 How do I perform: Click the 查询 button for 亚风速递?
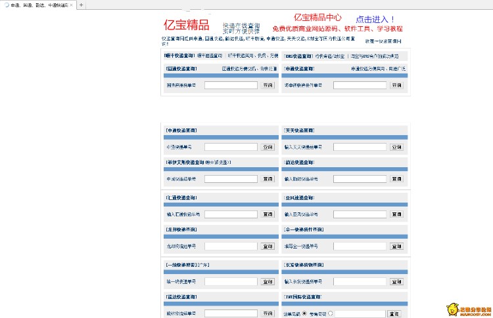(396, 214)
